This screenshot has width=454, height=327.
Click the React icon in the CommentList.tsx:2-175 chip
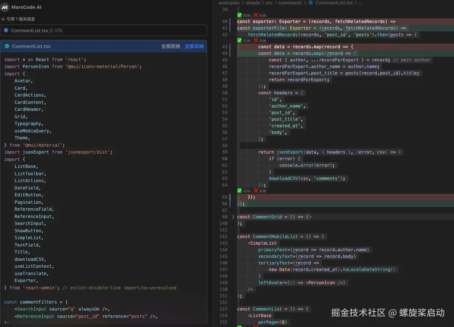[6, 30]
